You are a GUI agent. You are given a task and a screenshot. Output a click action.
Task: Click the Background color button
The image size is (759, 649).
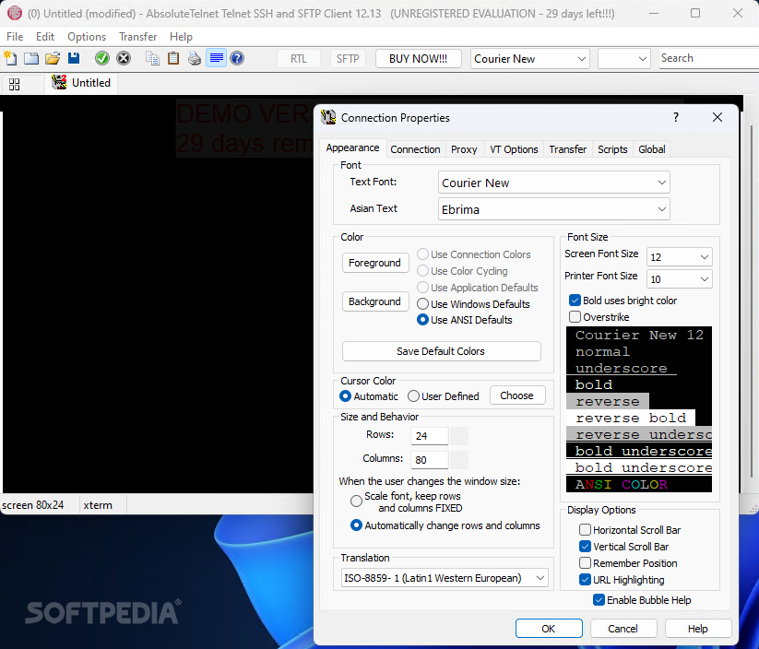(375, 301)
